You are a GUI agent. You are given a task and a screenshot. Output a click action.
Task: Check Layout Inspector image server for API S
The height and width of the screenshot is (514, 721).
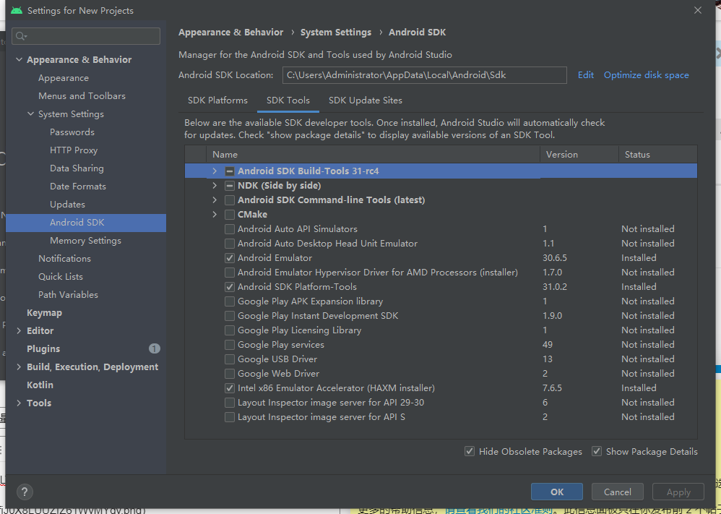pyautogui.click(x=230, y=417)
